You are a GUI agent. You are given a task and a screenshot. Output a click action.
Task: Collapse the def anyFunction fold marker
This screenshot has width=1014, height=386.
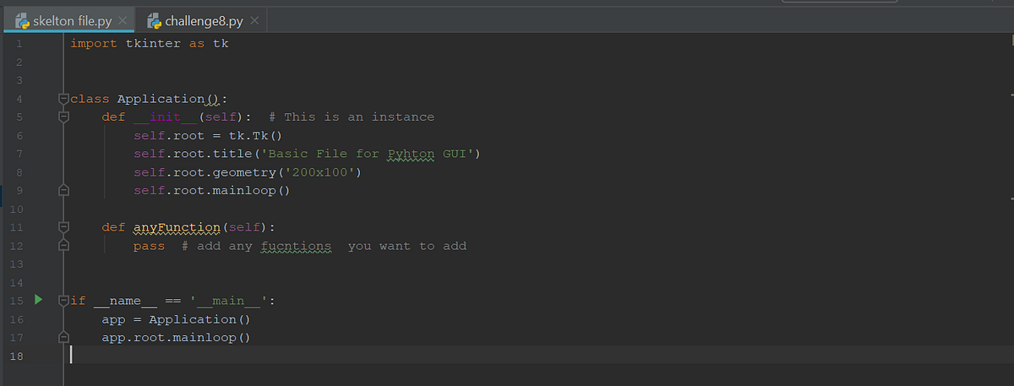click(63, 227)
